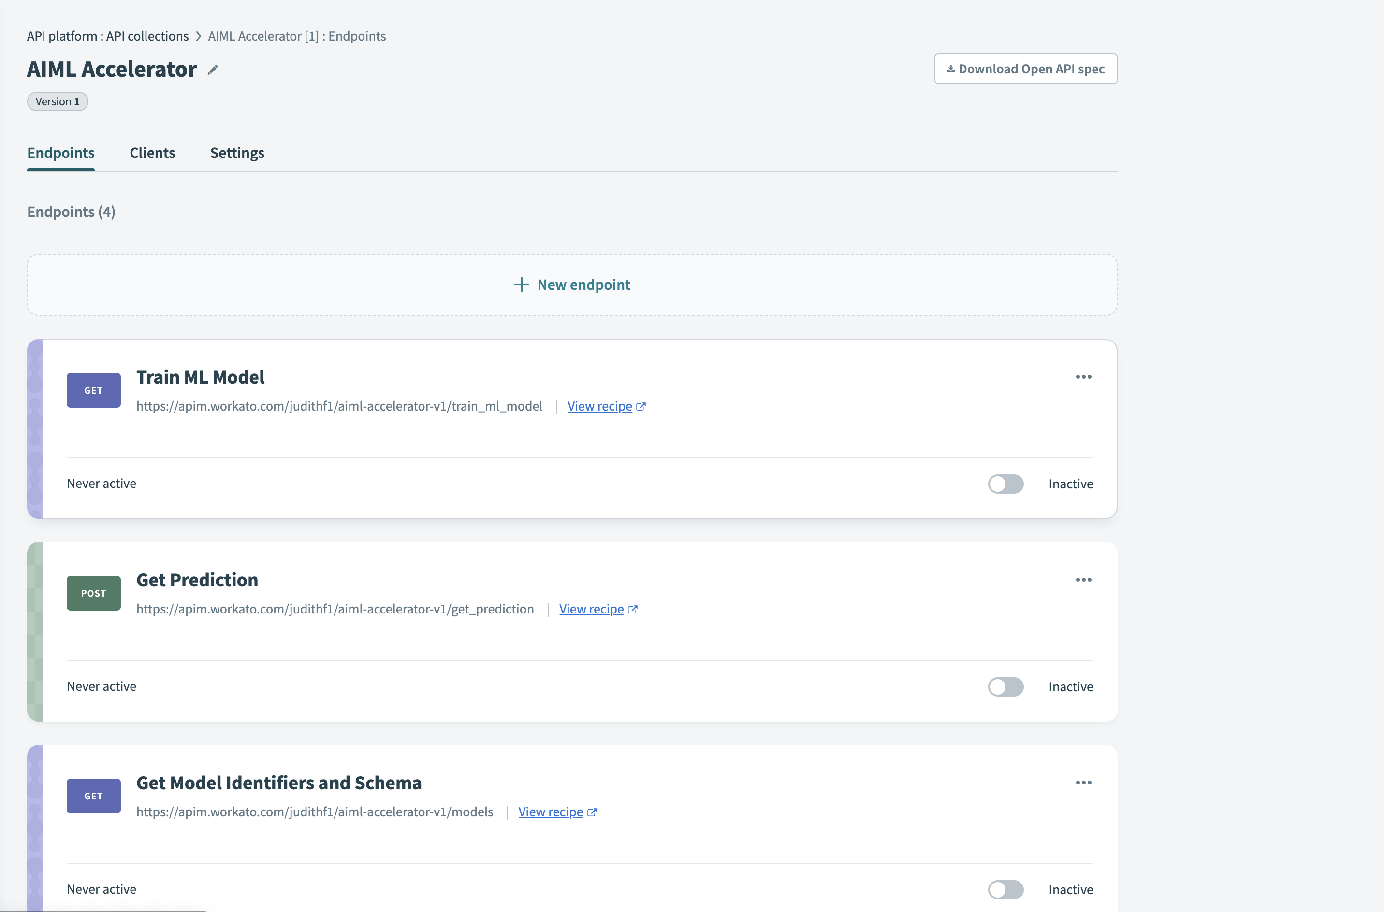Click the GET badge on Train ML Model
Screen dimensions: 1384x912
94,390
